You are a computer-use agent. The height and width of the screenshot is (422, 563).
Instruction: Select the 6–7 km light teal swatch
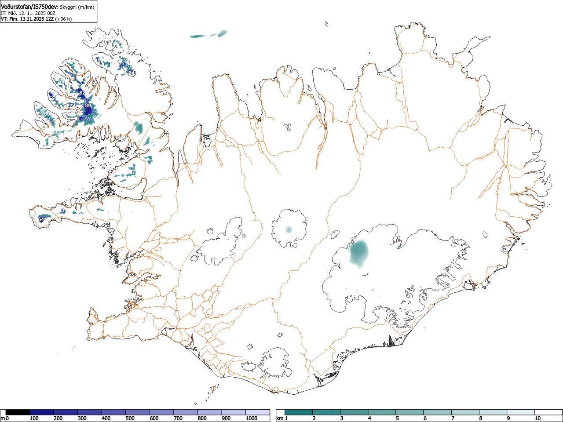tap(437, 412)
